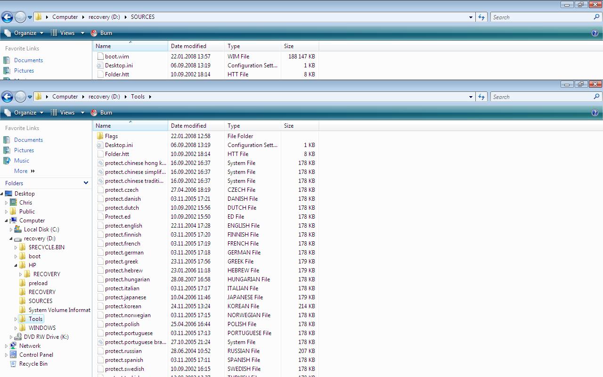This screenshot has width=603, height=377.
Task: Select Desktop.ini icon in Tools window
Action: point(100,145)
